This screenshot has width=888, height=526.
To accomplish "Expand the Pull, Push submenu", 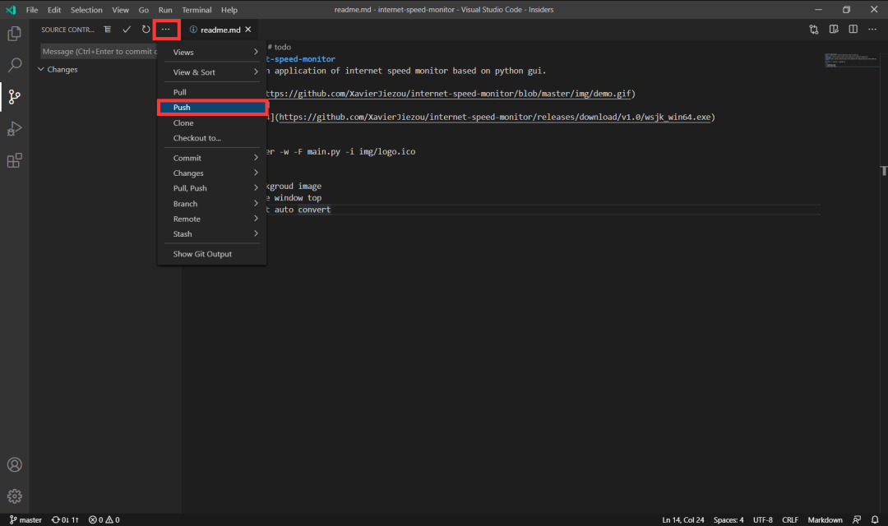I will point(212,188).
